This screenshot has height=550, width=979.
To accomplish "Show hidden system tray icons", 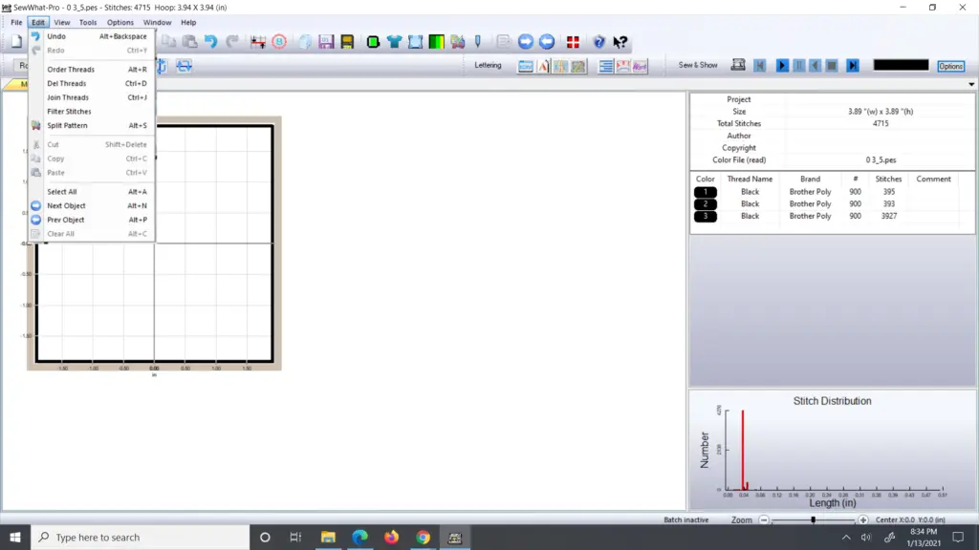I will (846, 538).
